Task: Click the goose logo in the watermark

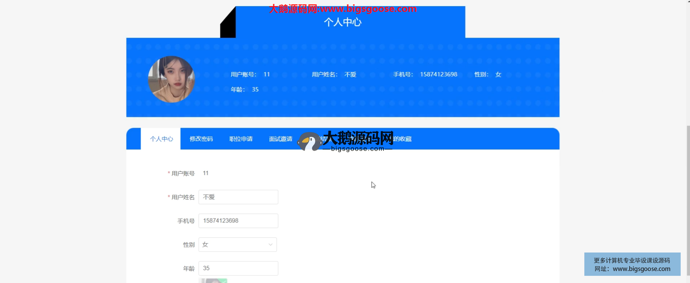Action: click(309, 142)
